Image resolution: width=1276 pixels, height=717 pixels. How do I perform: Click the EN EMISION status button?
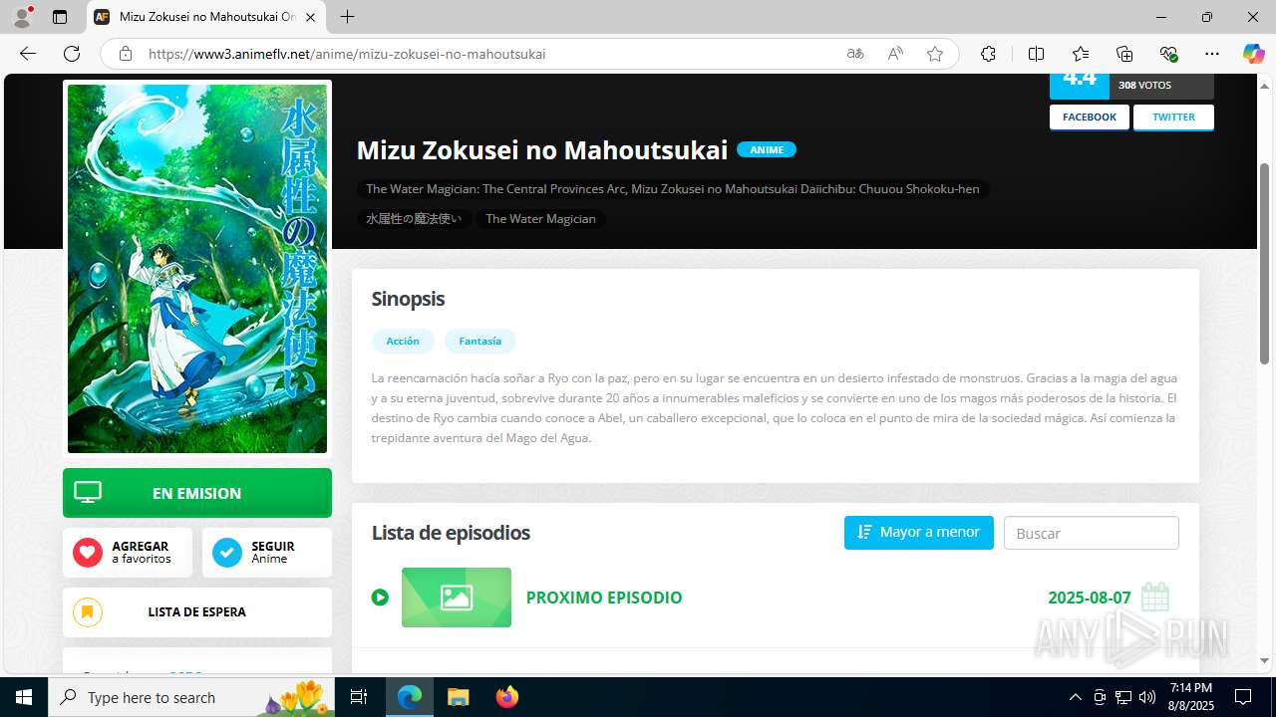click(197, 493)
